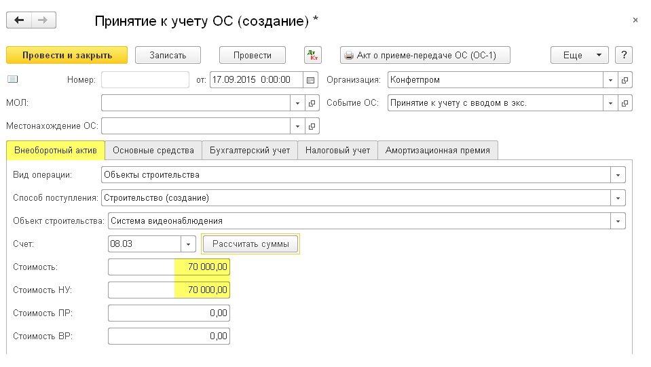Click the Записать button

coord(168,55)
